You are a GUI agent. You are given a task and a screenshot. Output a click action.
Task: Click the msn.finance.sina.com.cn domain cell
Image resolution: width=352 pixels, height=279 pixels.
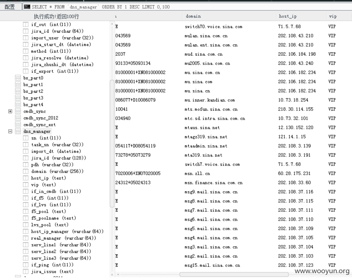pyautogui.click(x=213, y=183)
